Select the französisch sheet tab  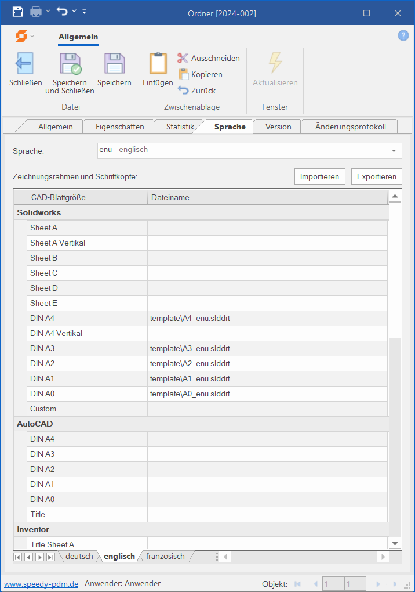165,557
